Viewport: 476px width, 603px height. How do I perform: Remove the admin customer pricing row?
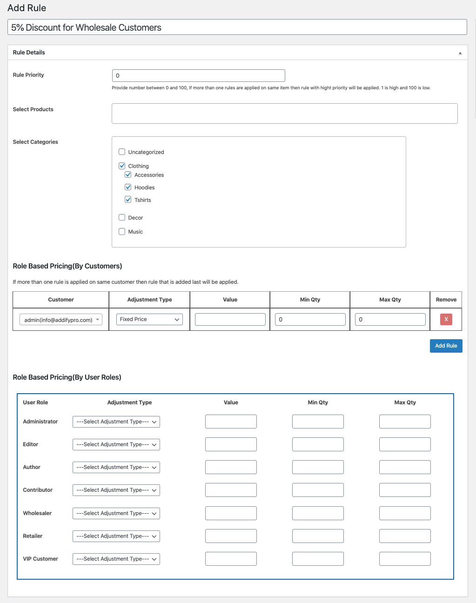point(445,319)
